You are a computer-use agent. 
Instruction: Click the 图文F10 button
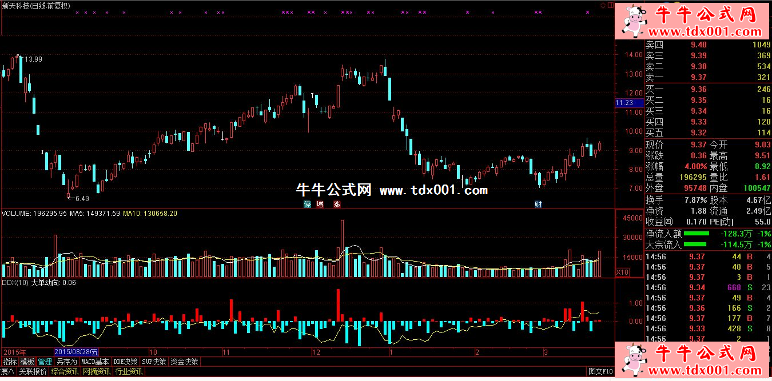pyautogui.click(x=600, y=371)
